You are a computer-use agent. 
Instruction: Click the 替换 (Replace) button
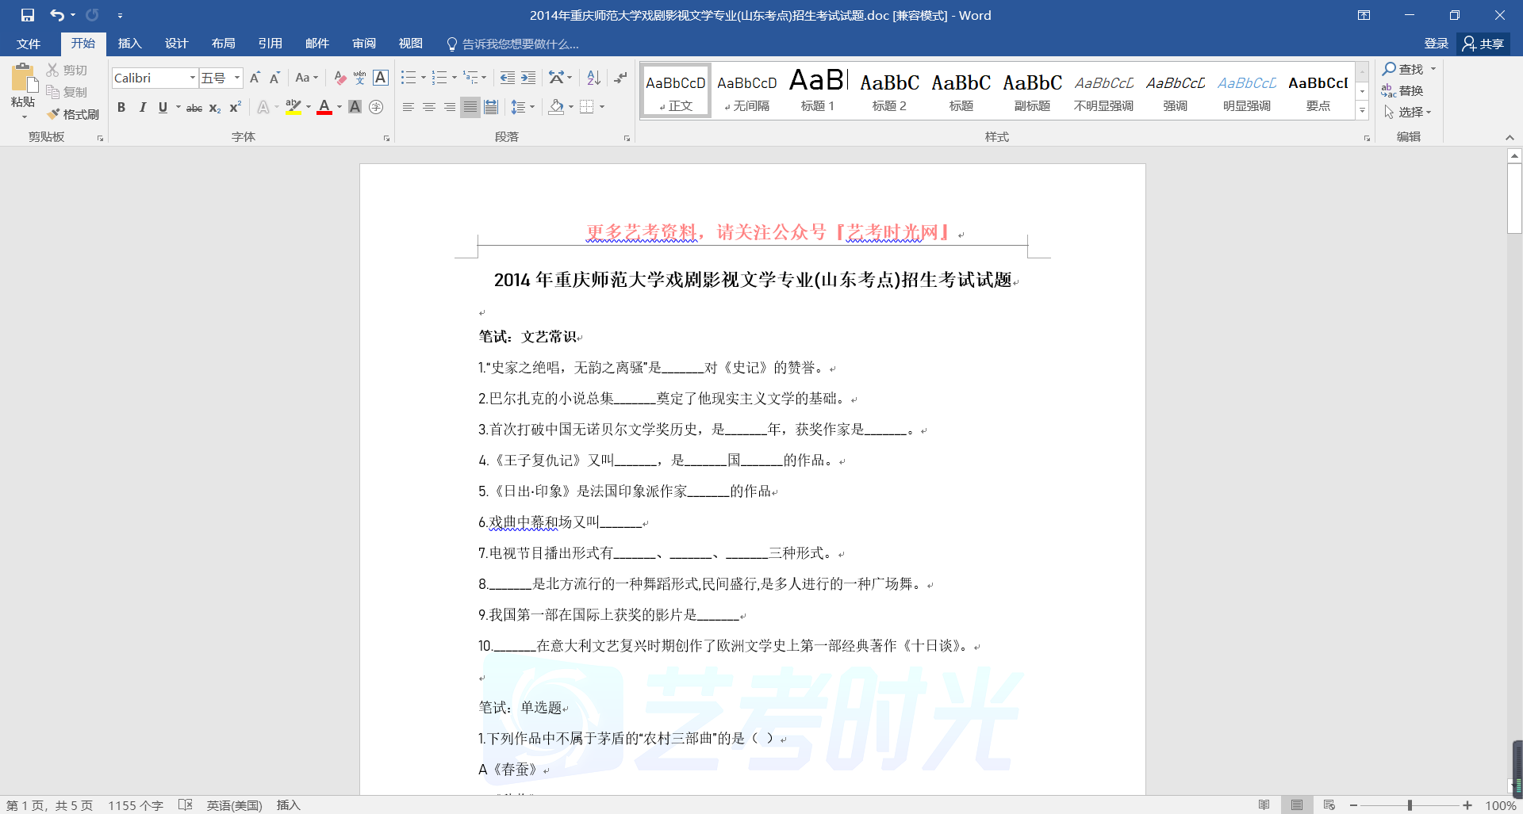point(1402,90)
